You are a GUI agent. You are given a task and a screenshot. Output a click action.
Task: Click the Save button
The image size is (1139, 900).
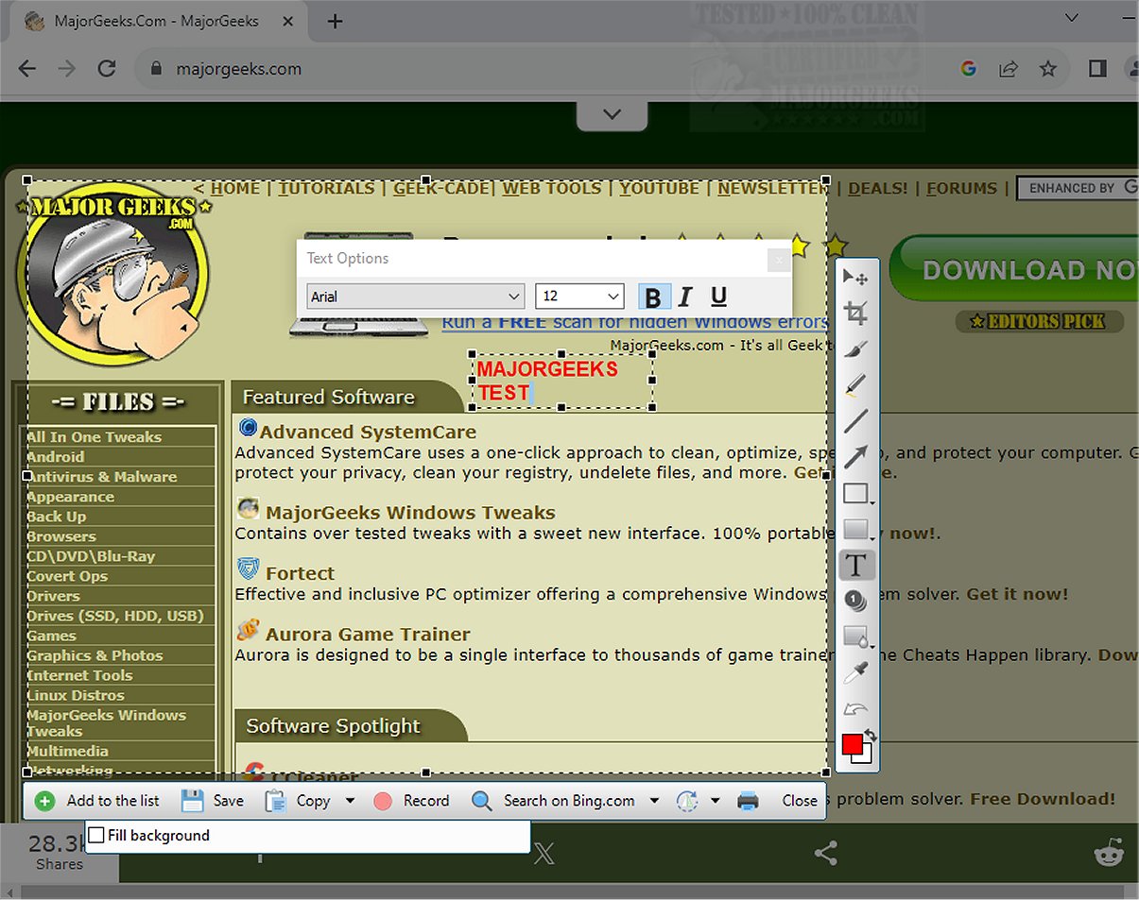tap(213, 801)
